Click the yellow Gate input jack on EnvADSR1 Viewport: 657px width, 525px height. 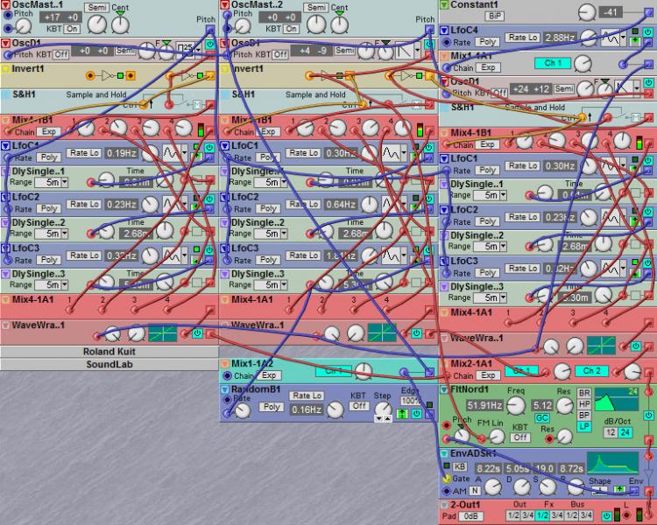pos(446,478)
